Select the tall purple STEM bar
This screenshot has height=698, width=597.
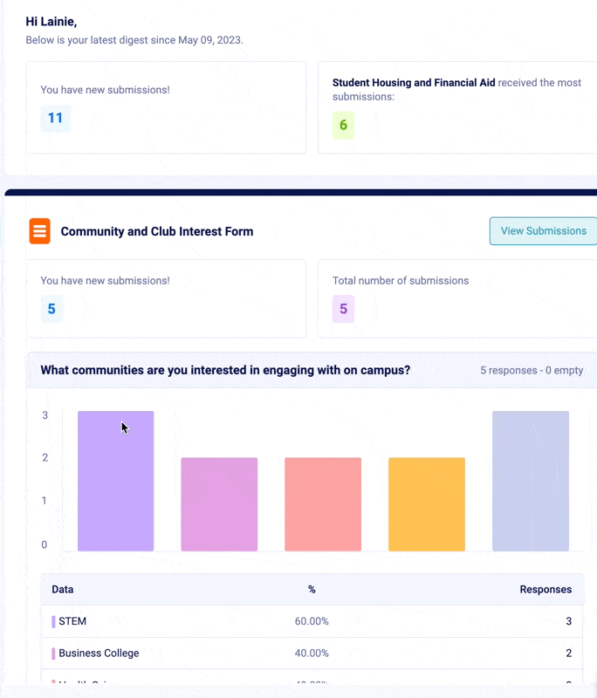tap(115, 481)
